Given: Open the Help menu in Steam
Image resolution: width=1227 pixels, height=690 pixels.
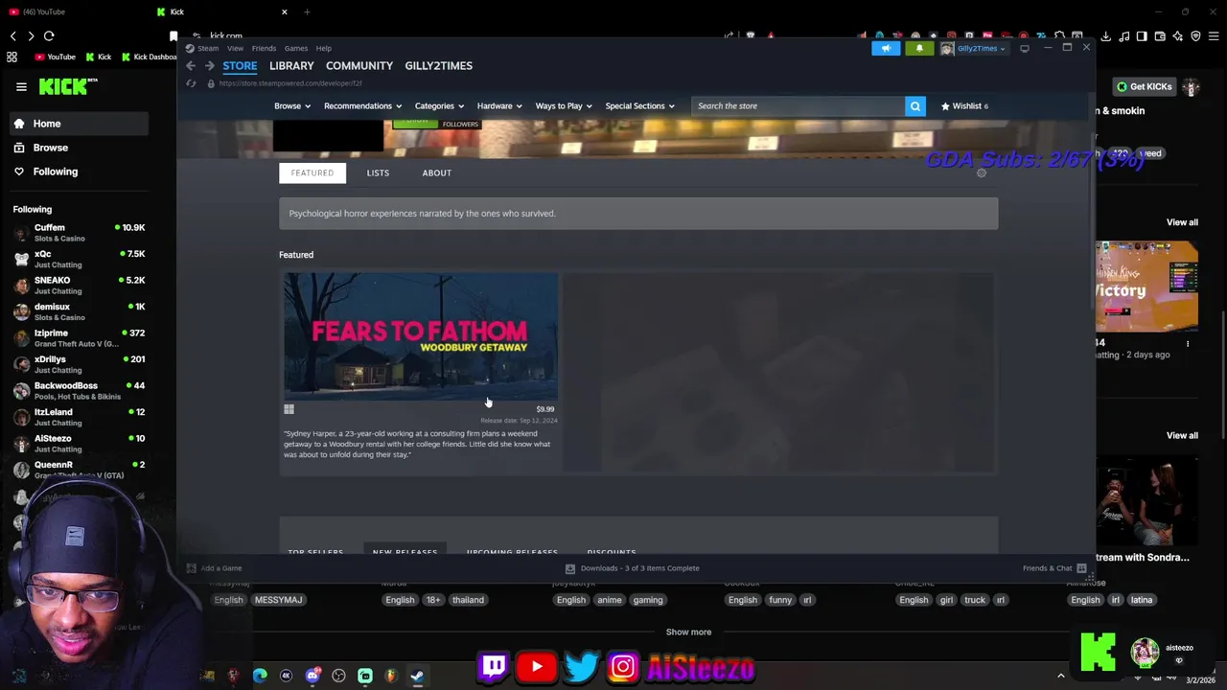Looking at the screenshot, I should (324, 48).
